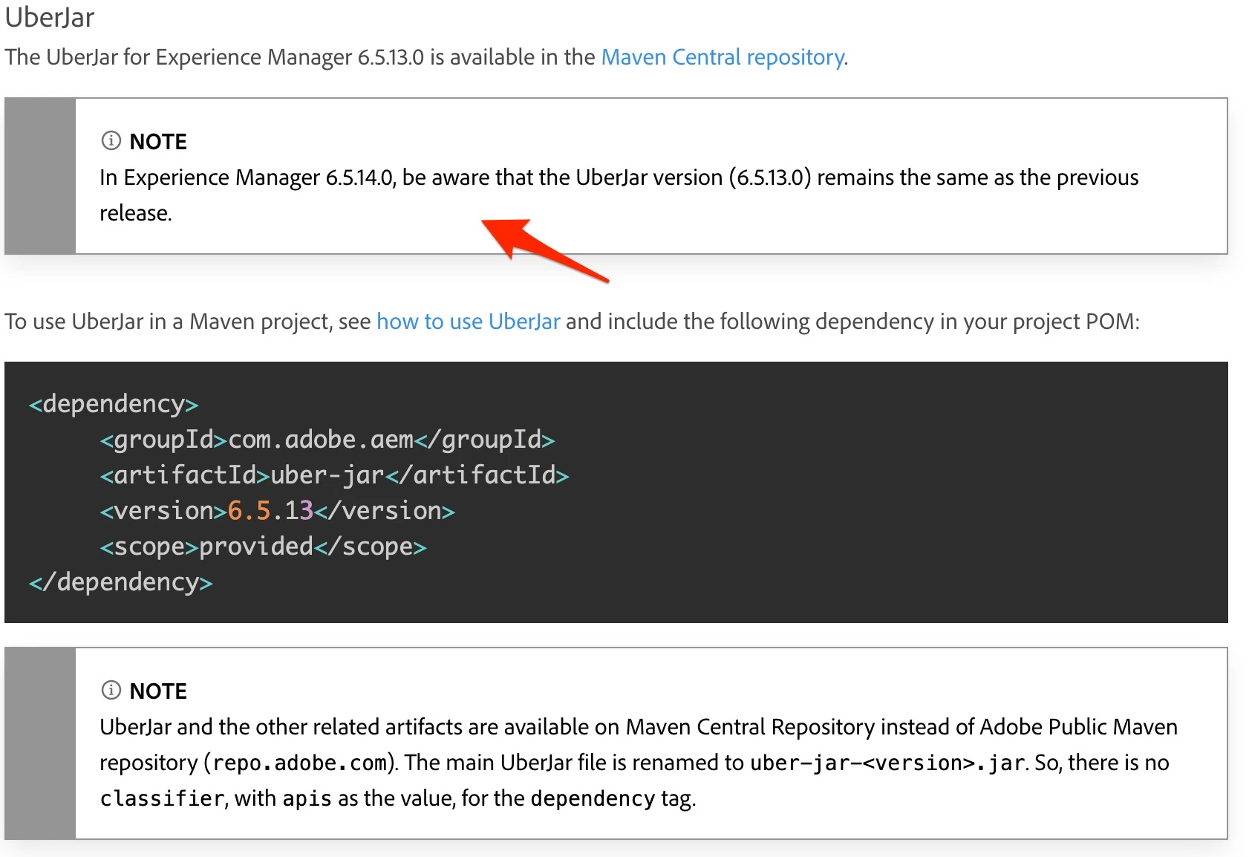Click the 'dependency' inline code word in note
The width and height of the screenshot is (1249, 857).
[x=593, y=798]
